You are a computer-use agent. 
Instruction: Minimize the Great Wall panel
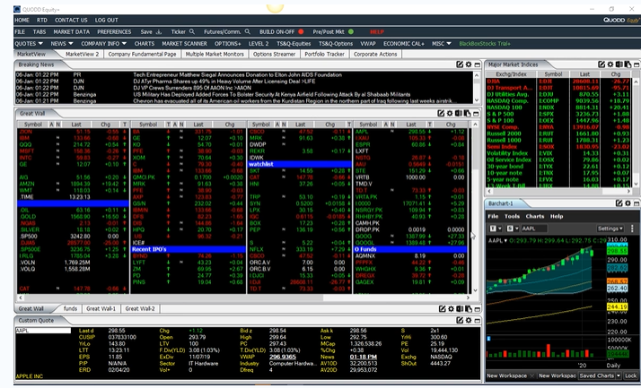476,114
